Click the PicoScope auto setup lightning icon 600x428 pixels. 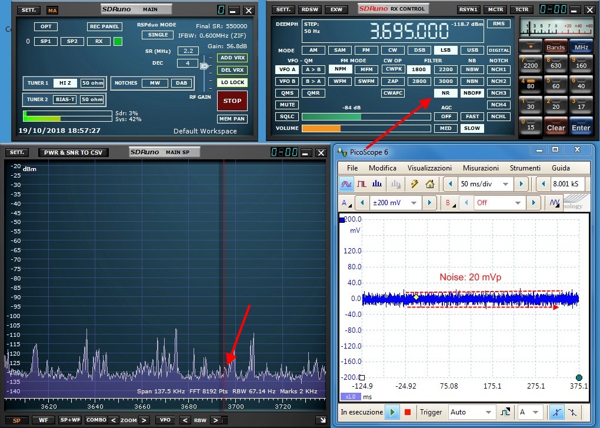pos(415,184)
